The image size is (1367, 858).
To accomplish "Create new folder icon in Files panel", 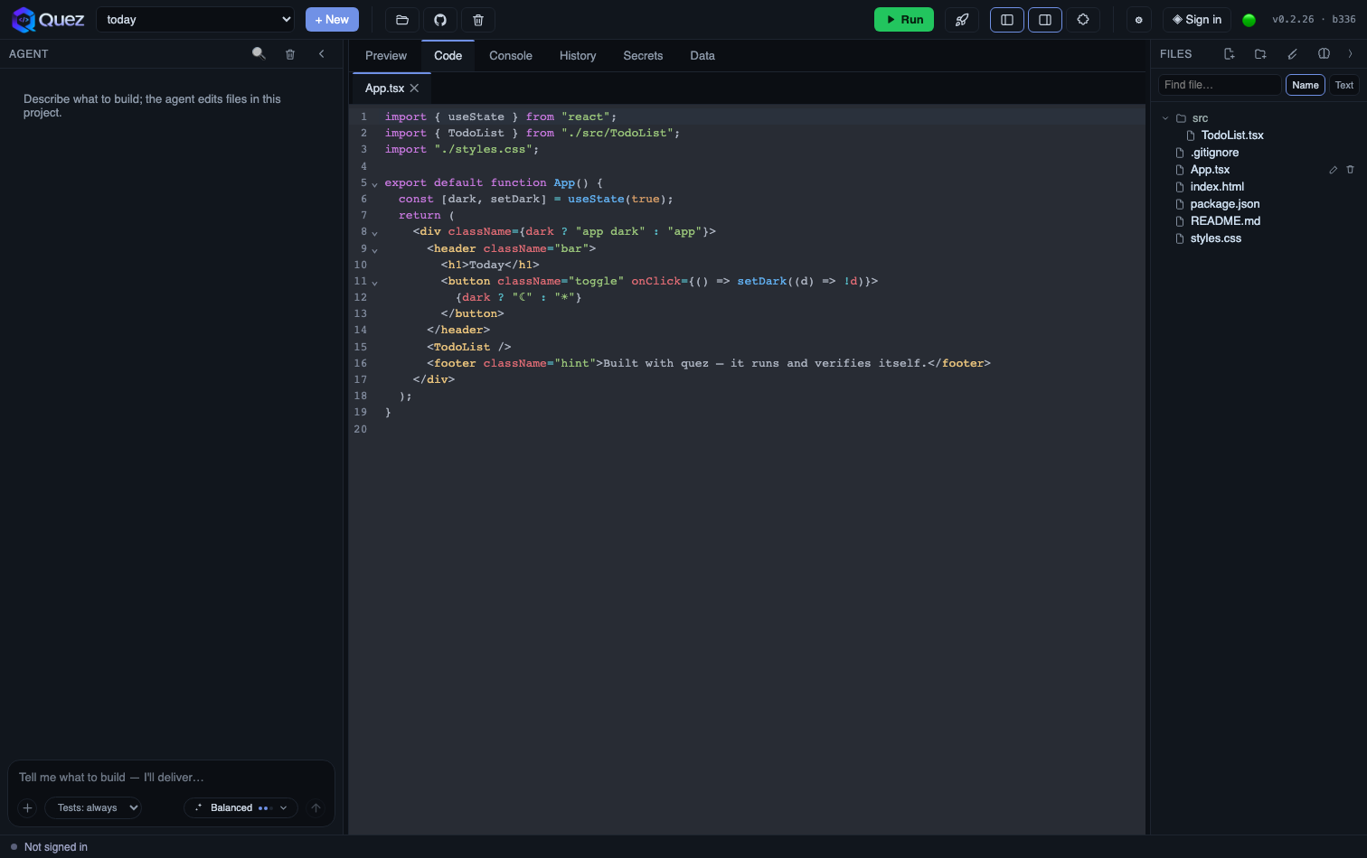I will 1260,54.
